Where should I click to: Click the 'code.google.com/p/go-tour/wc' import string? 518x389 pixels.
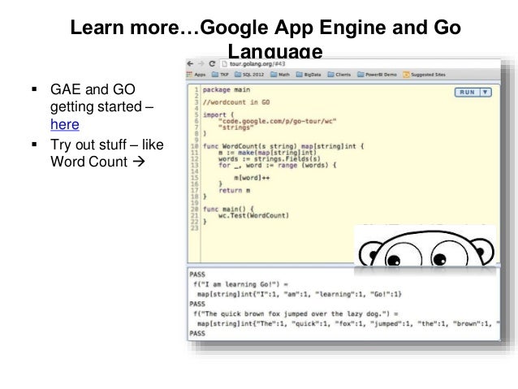(277, 121)
